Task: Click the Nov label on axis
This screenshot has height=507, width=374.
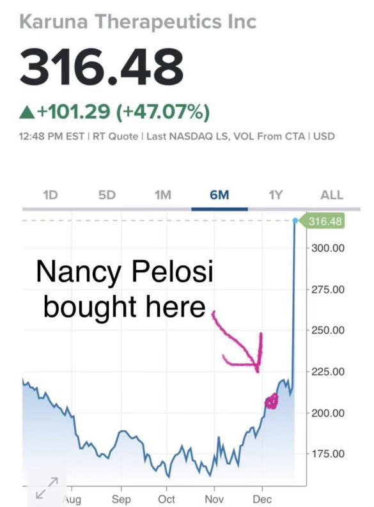Action: click(x=214, y=499)
